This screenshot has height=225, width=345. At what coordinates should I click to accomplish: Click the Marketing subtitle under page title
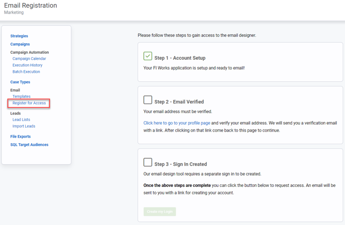click(x=14, y=13)
